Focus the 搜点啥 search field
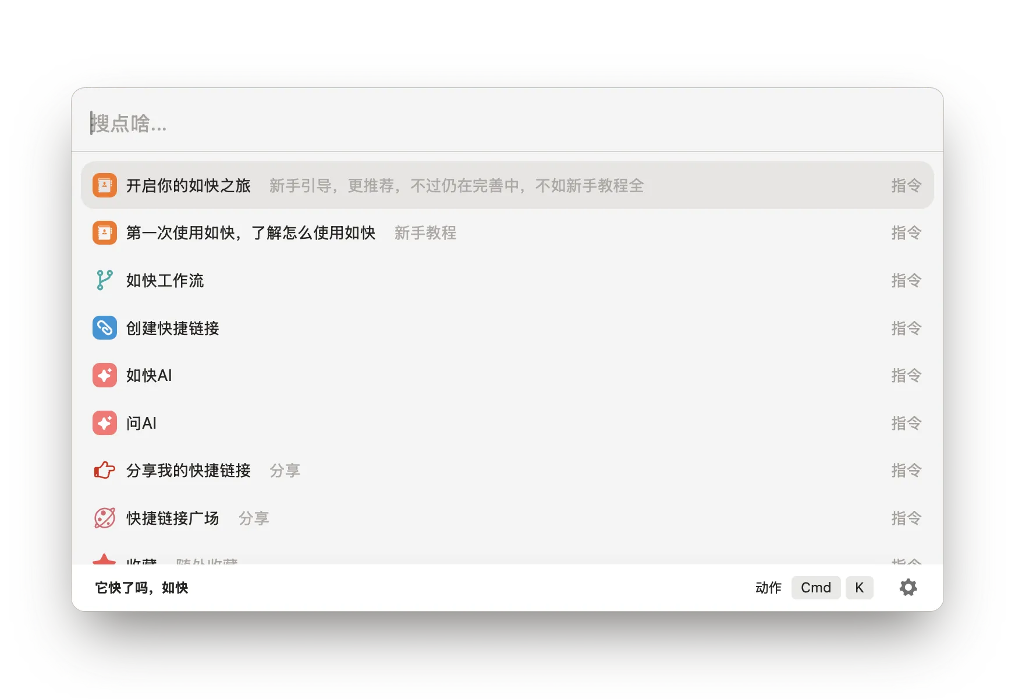Image resolution: width=1015 pixels, height=699 pixels. [507, 123]
